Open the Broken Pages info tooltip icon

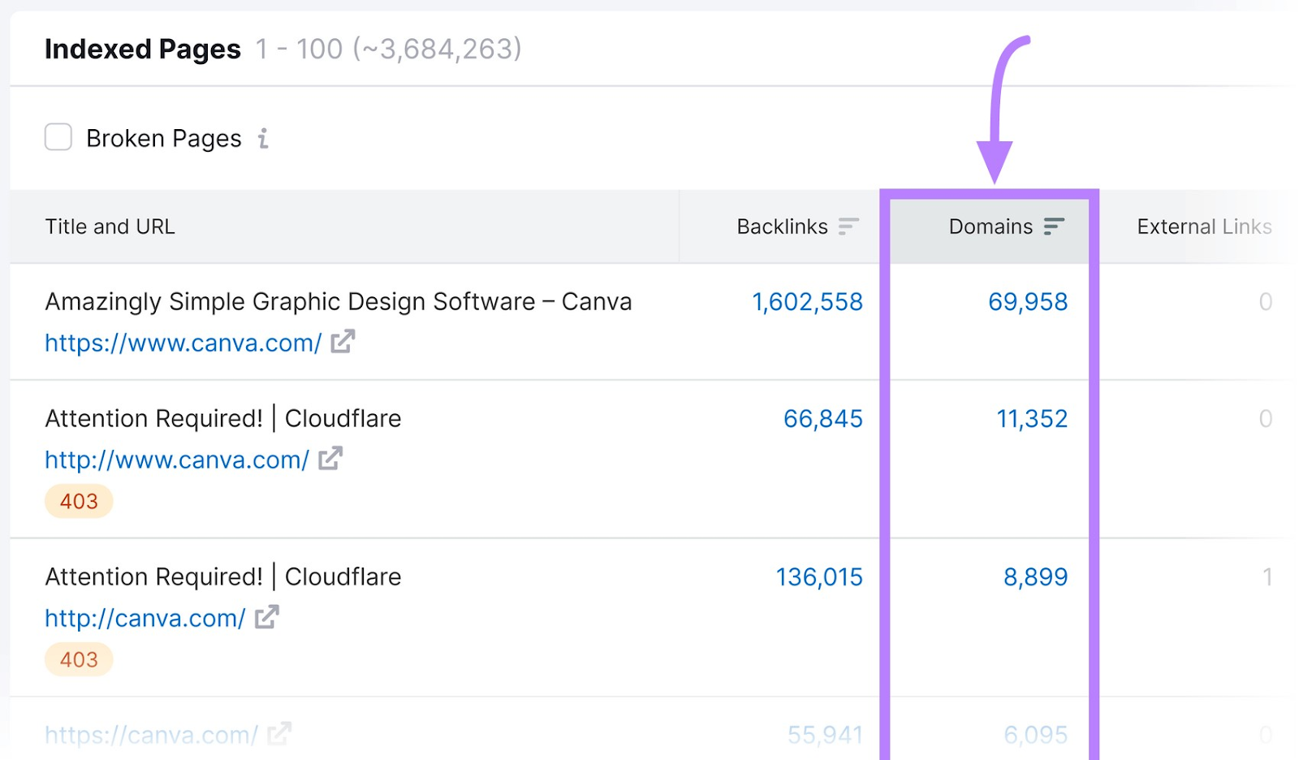(263, 139)
